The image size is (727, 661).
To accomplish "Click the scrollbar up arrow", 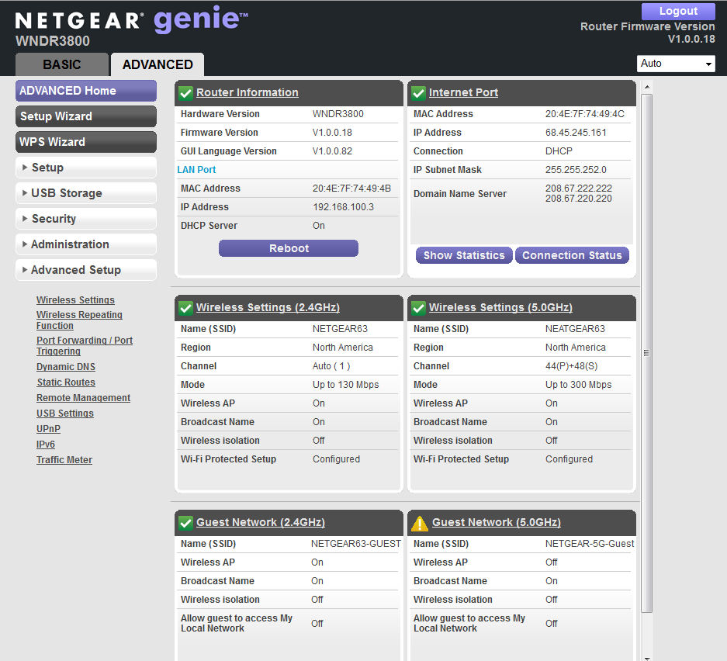I will 647,87.
